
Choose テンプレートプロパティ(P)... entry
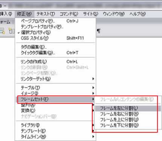55,27
